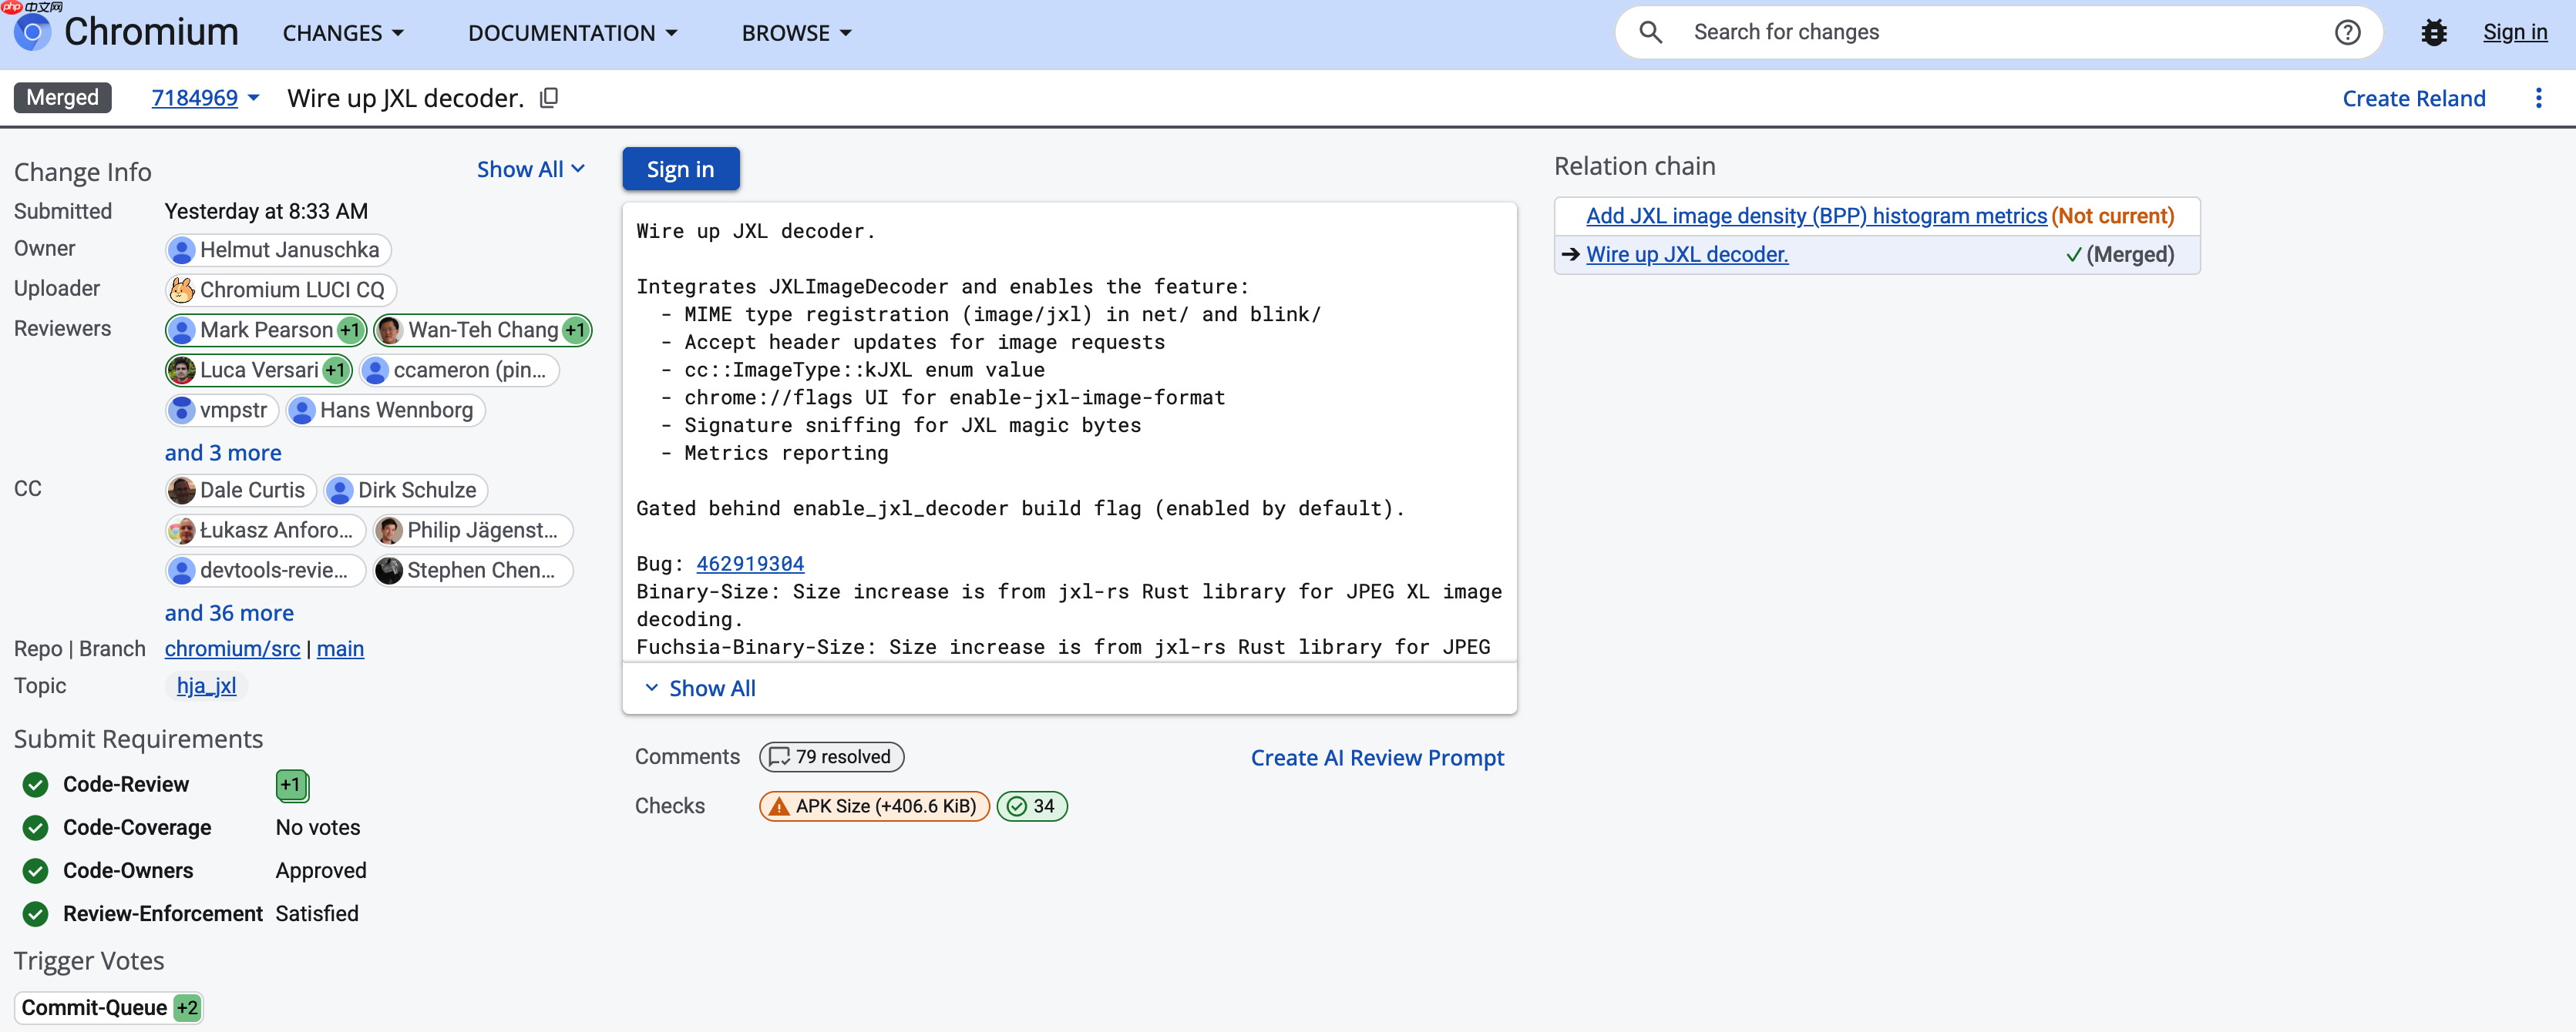Click the Chromium logo icon

[x=32, y=33]
